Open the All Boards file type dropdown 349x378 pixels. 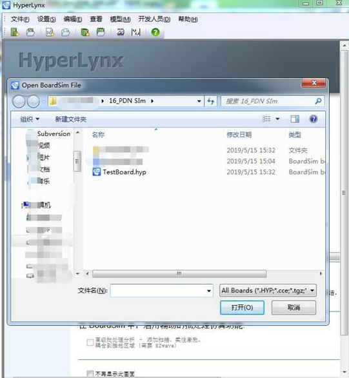coord(268,290)
